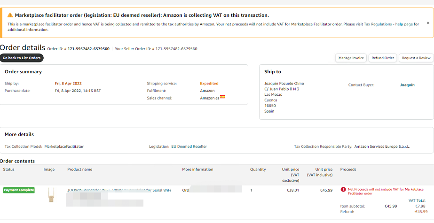Go back to List Orders
This screenshot has width=434, height=223.
21,58
